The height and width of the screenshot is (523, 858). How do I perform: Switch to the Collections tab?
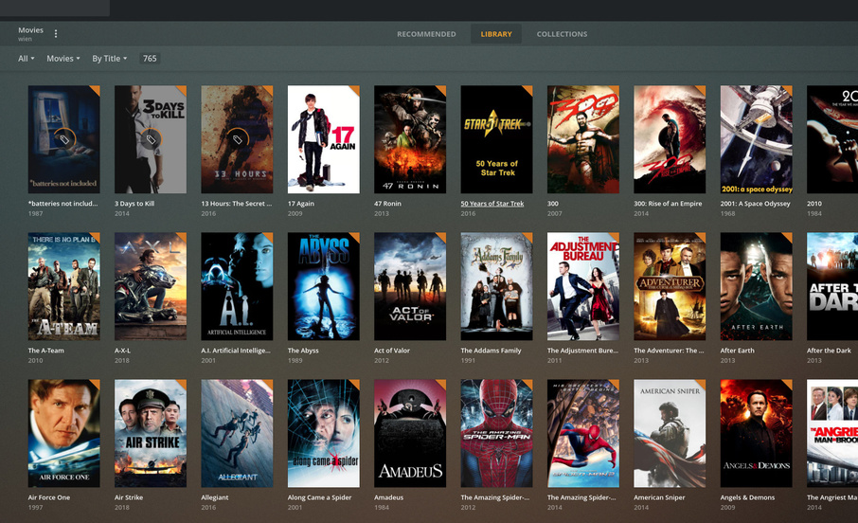coord(562,34)
